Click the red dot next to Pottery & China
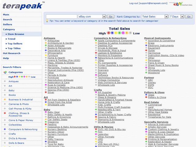 146,97
